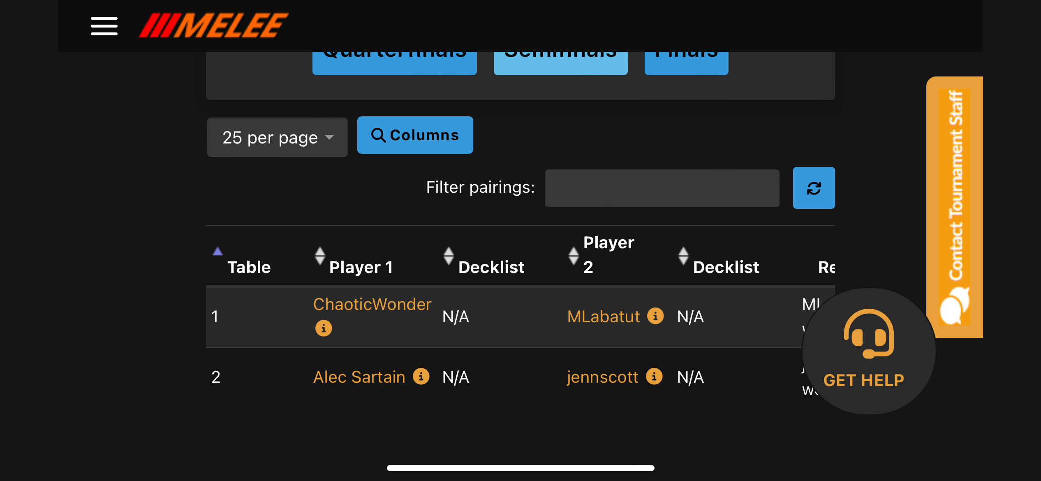Open ChaoticWonder player profile link
The image size is (1041, 481).
click(372, 304)
